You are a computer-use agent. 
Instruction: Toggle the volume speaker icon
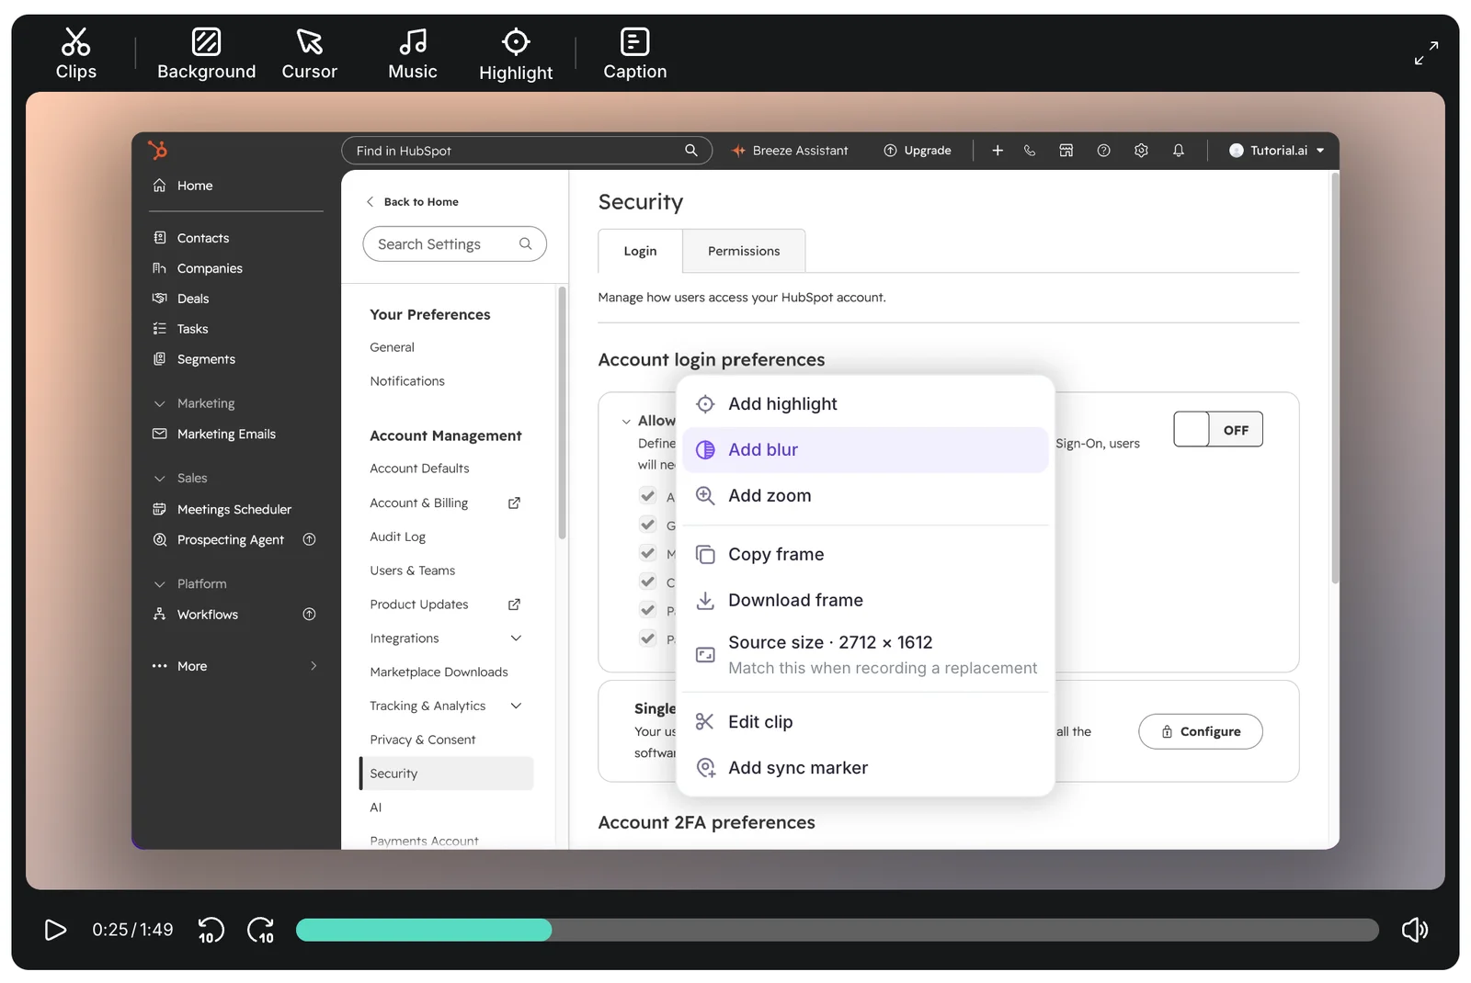pyautogui.click(x=1415, y=930)
